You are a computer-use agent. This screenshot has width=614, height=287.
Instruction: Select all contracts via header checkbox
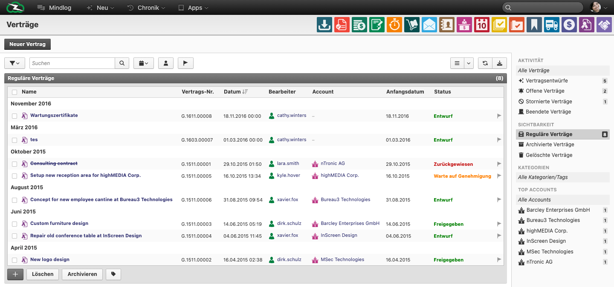click(x=14, y=92)
